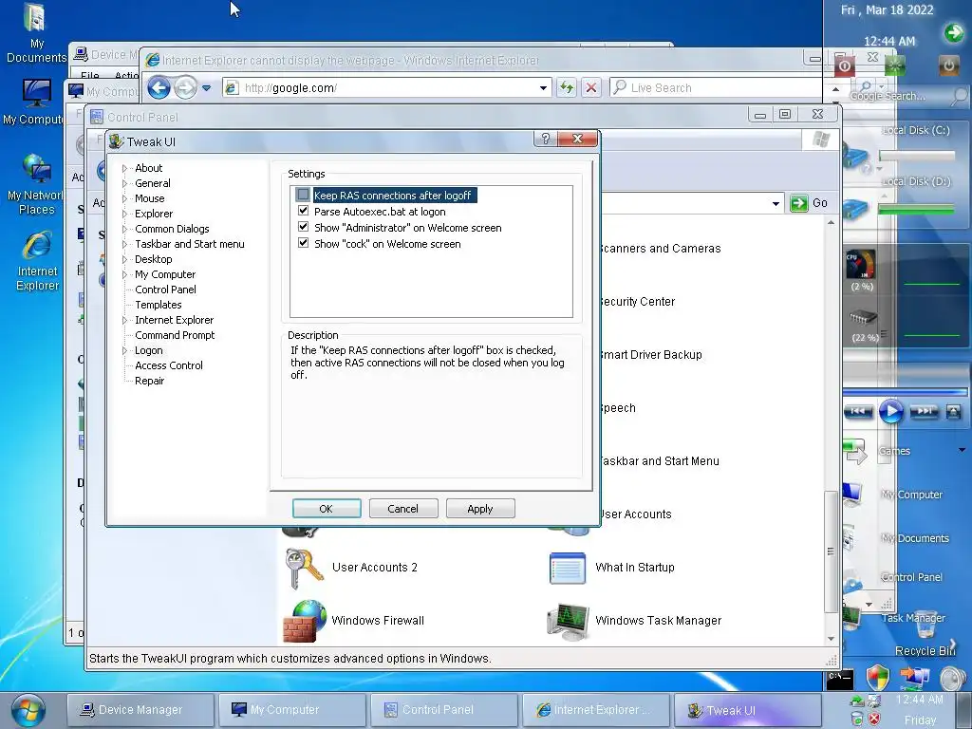Click Cancel in Tweak UI dialog

click(x=402, y=509)
